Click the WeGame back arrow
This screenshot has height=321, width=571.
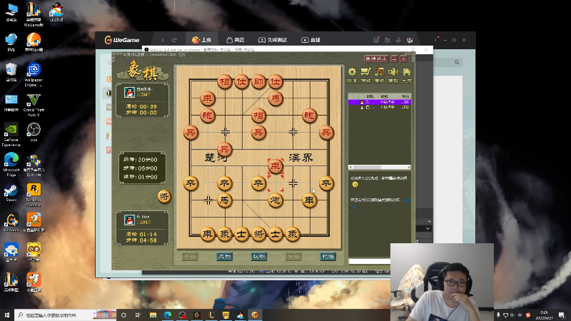click(x=163, y=40)
